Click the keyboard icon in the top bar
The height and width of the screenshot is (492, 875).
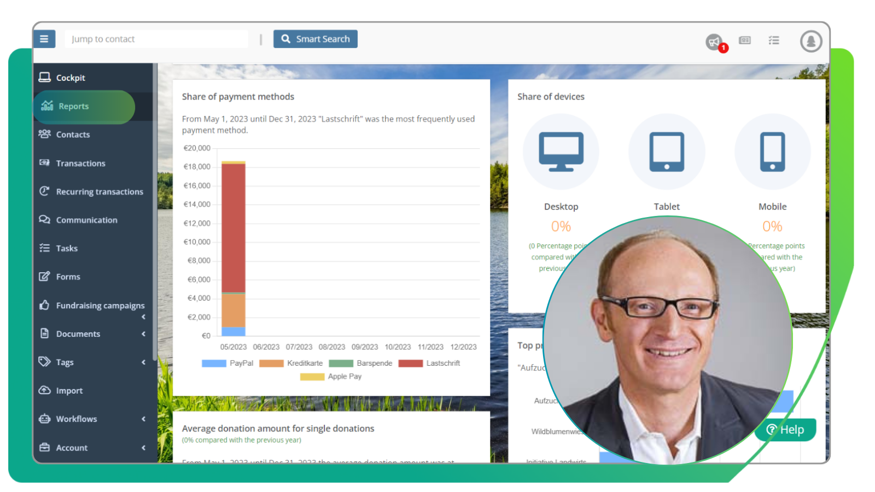coord(744,40)
